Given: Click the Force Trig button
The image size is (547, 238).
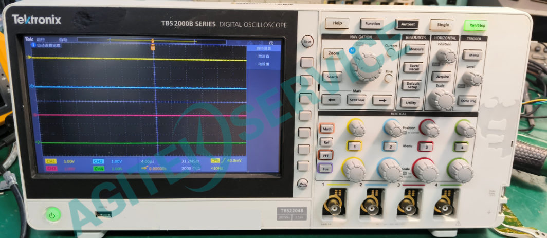Looking at the screenshot, I should click(467, 101).
